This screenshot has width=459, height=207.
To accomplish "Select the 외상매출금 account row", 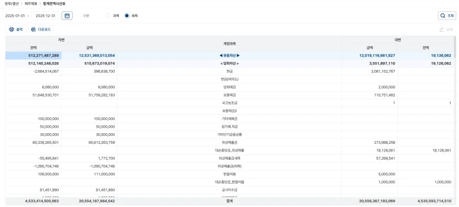I will [x=229, y=143].
